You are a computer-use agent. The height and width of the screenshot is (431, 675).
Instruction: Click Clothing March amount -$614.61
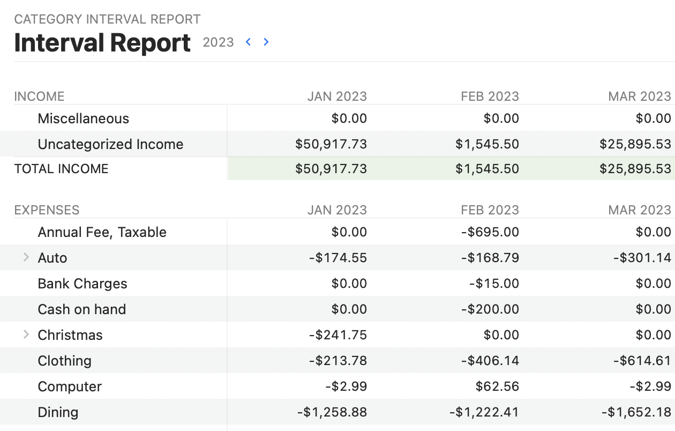[x=642, y=361]
